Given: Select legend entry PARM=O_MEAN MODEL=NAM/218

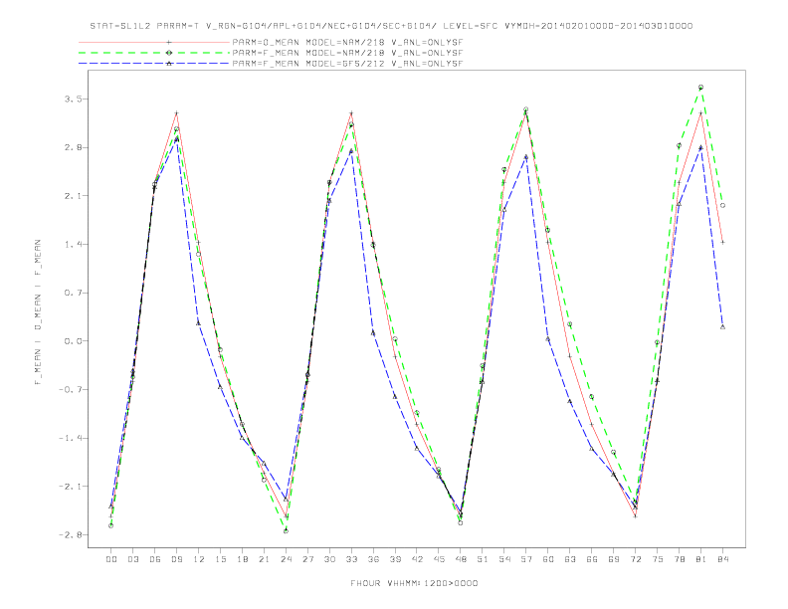Looking at the screenshot, I should pyautogui.click(x=347, y=42).
